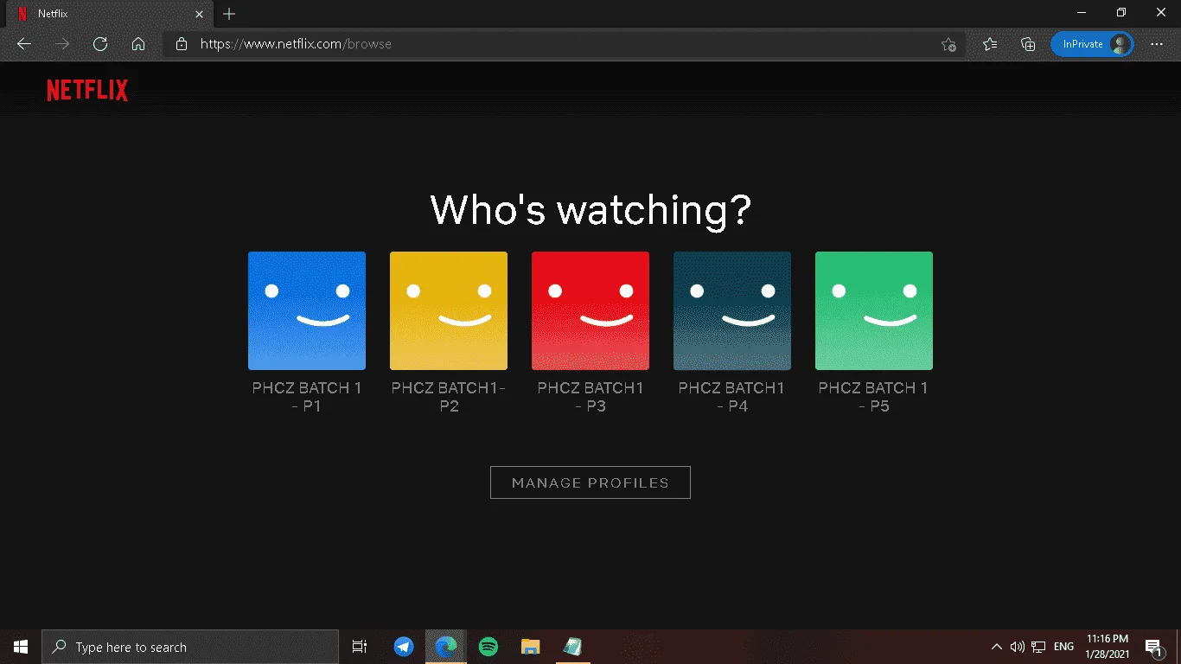Image resolution: width=1181 pixels, height=664 pixels.
Task: Click the profile name text 'PHCZ BATCH1 - P2'
Action: 449,397
